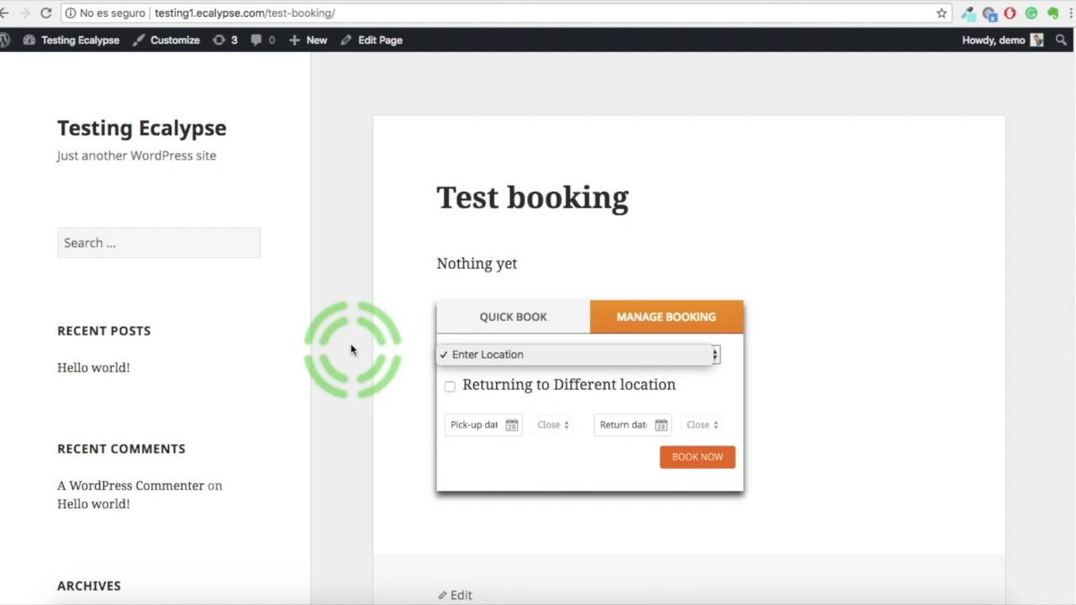Image resolution: width=1076 pixels, height=605 pixels.
Task: Click the sidebar Search field
Action: pos(159,243)
